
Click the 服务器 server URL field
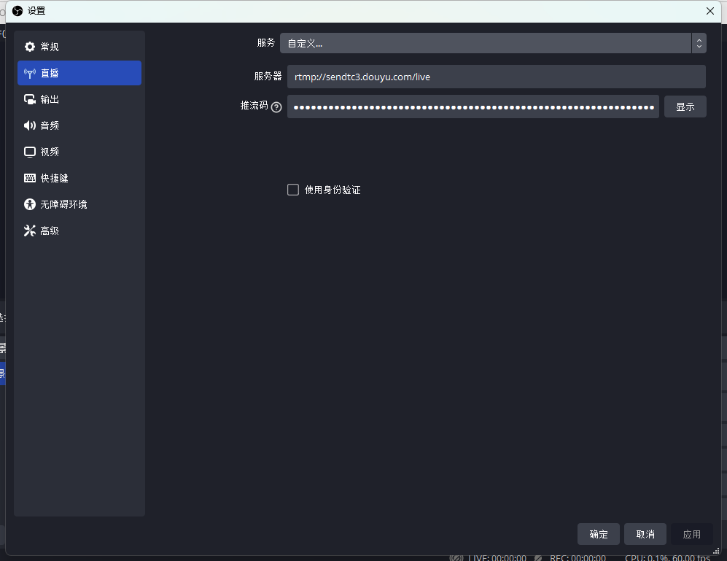496,77
